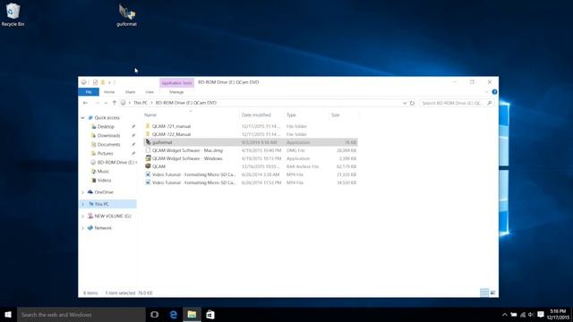
Task: Click This PC in address bar
Action: click(x=141, y=103)
